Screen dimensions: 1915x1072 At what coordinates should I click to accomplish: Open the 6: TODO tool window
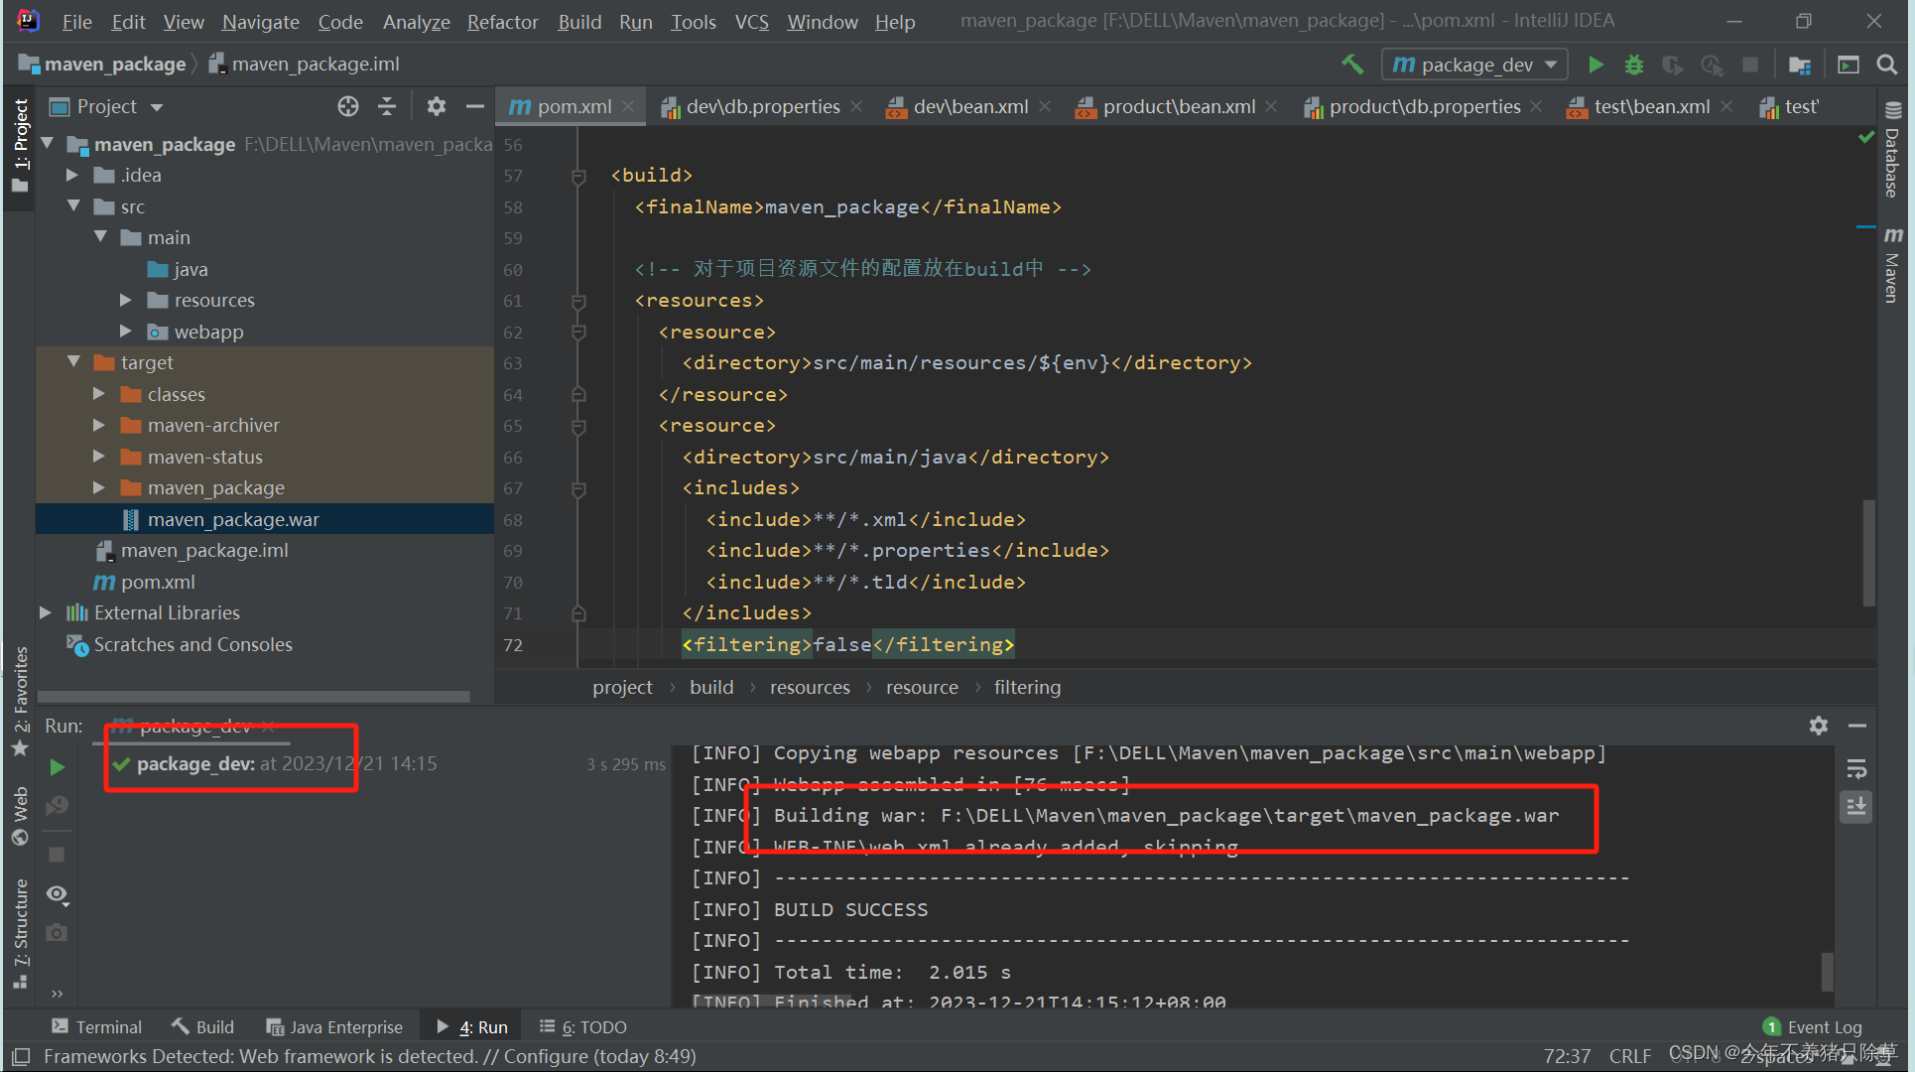[x=583, y=1027]
